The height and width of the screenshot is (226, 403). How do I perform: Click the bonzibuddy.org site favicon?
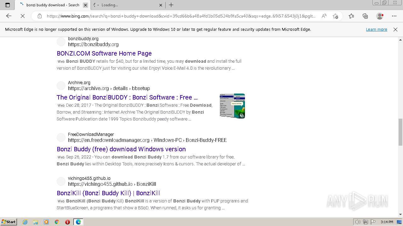pos(61,41)
